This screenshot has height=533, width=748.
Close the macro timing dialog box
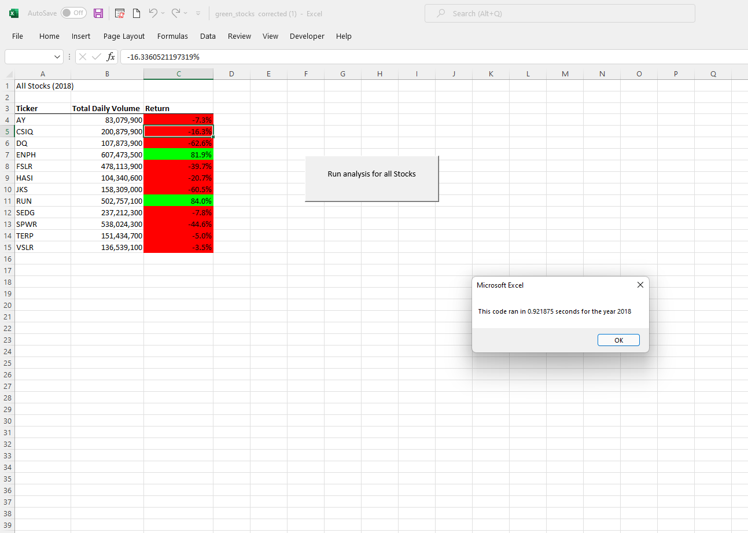[x=640, y=285]
